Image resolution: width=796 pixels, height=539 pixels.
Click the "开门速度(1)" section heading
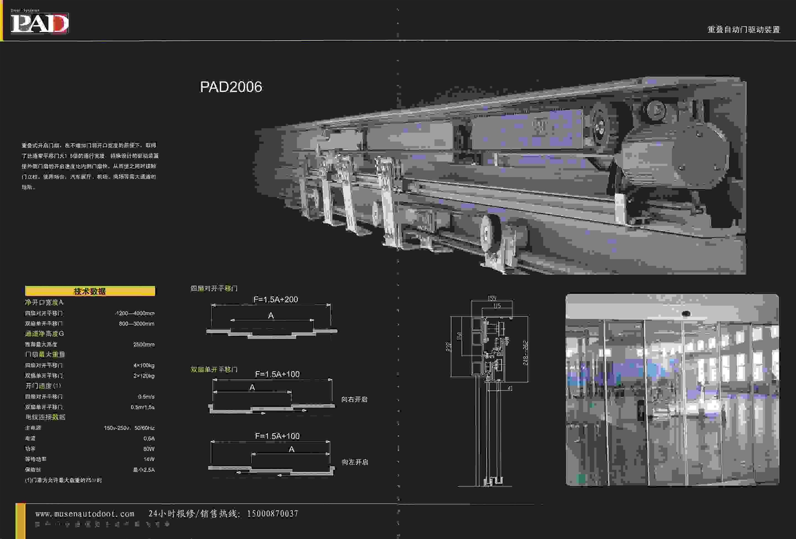tap(43, 386)
